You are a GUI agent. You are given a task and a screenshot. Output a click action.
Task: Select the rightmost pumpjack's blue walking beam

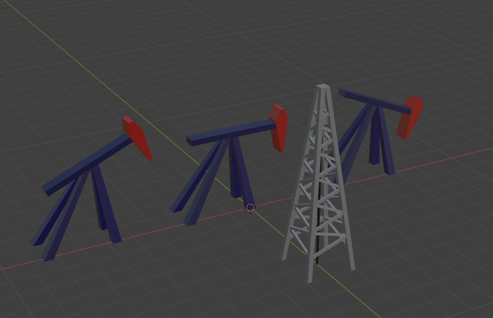374,101
